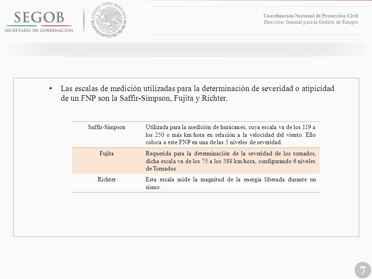Viewport: 372px width, 279px height.
Task: Click the SEGOB logo
Action: tap(39, 22)
